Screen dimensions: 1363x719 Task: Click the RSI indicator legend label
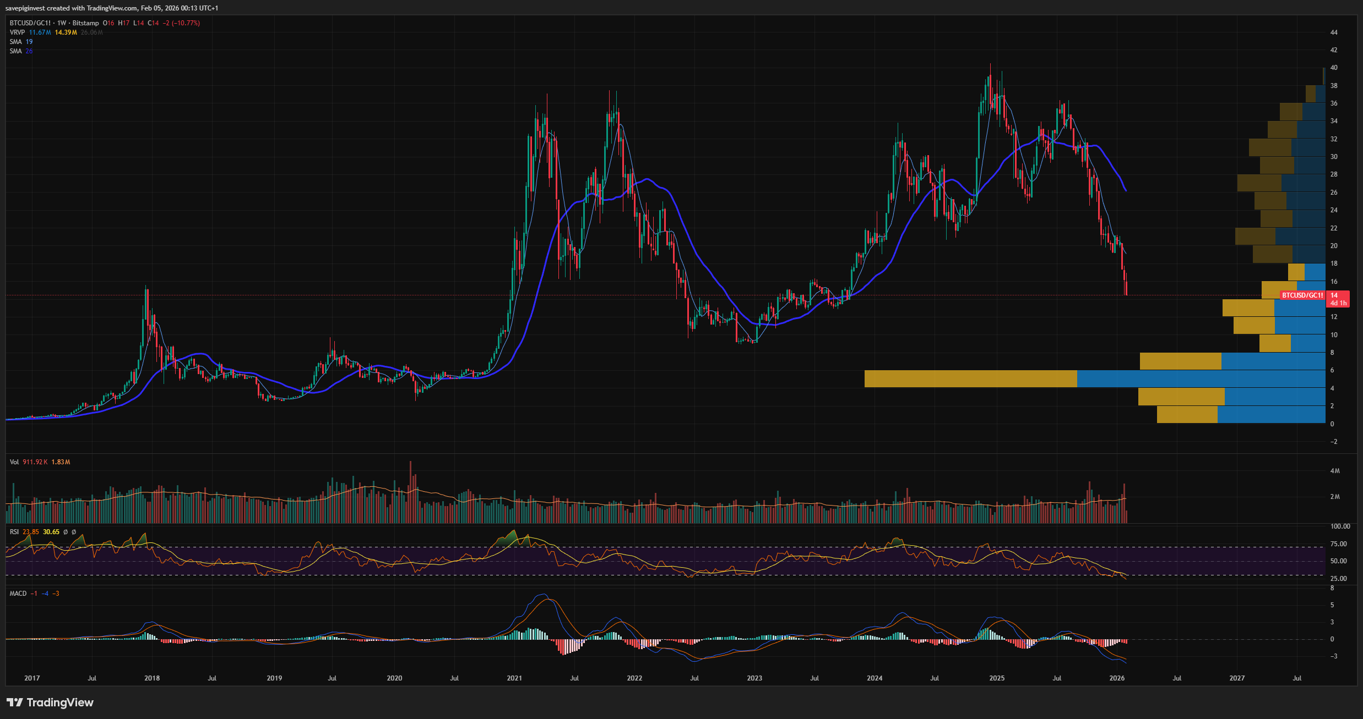pos(14,532)
